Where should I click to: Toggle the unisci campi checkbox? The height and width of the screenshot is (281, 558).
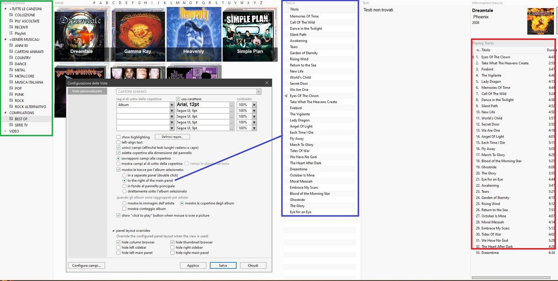point(119,147)
